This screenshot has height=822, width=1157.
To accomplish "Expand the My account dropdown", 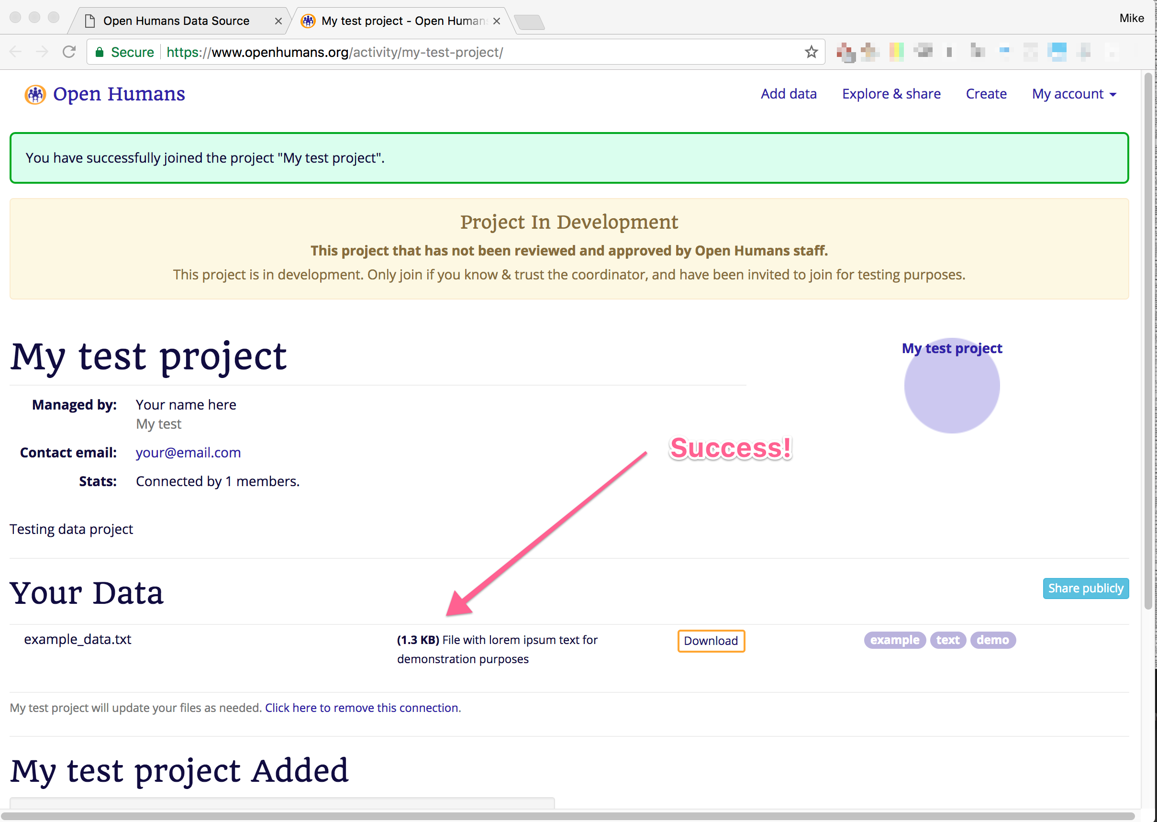I will click(1074, 94).
